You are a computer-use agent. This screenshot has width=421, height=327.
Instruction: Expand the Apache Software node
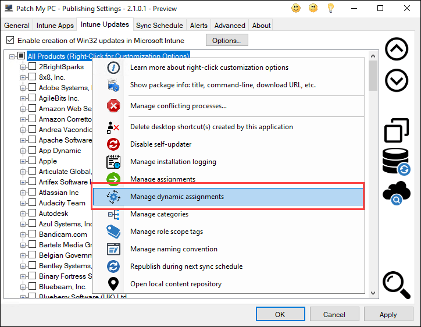(23, 141)
